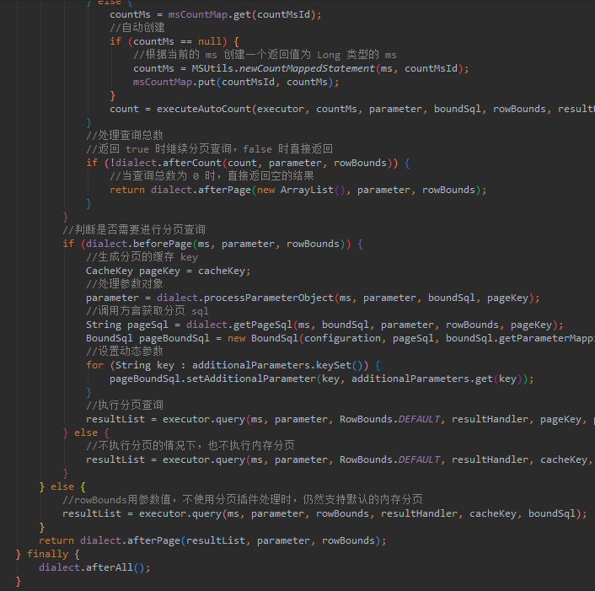Viewport: 595px width, 591px height.
Task: Click the comment "//处理查询总数"
Action: [x=125, y=135]
